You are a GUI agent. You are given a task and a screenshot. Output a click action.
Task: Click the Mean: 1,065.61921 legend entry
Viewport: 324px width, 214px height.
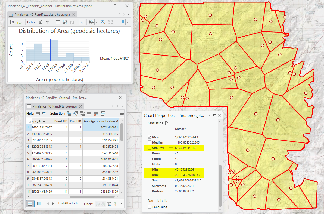pos(113,59)
